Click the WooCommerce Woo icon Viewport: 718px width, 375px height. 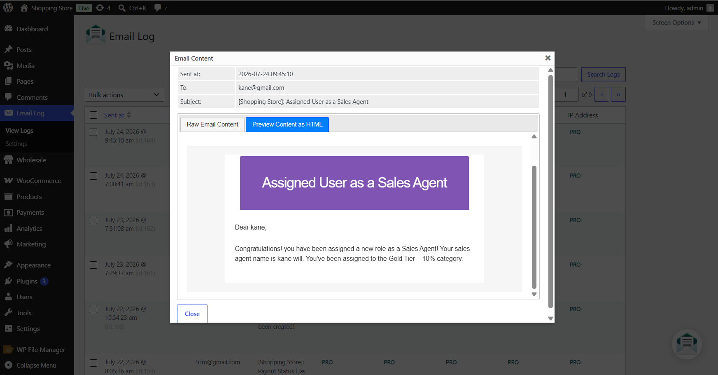point(8,180)
